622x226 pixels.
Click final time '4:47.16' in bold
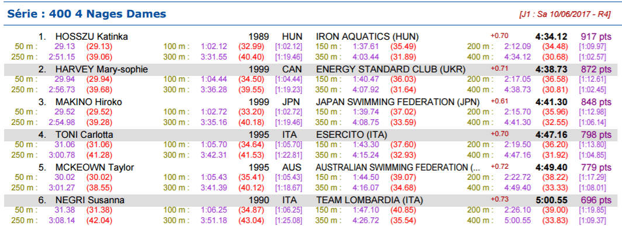pos(551,134)
